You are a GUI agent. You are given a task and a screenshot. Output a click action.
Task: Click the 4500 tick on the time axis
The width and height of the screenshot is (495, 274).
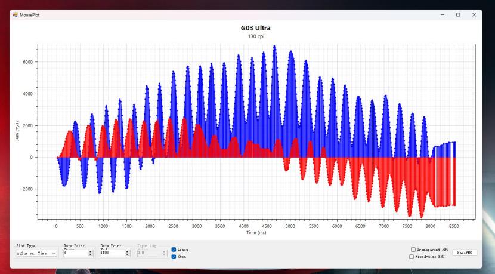pos(267,226)
